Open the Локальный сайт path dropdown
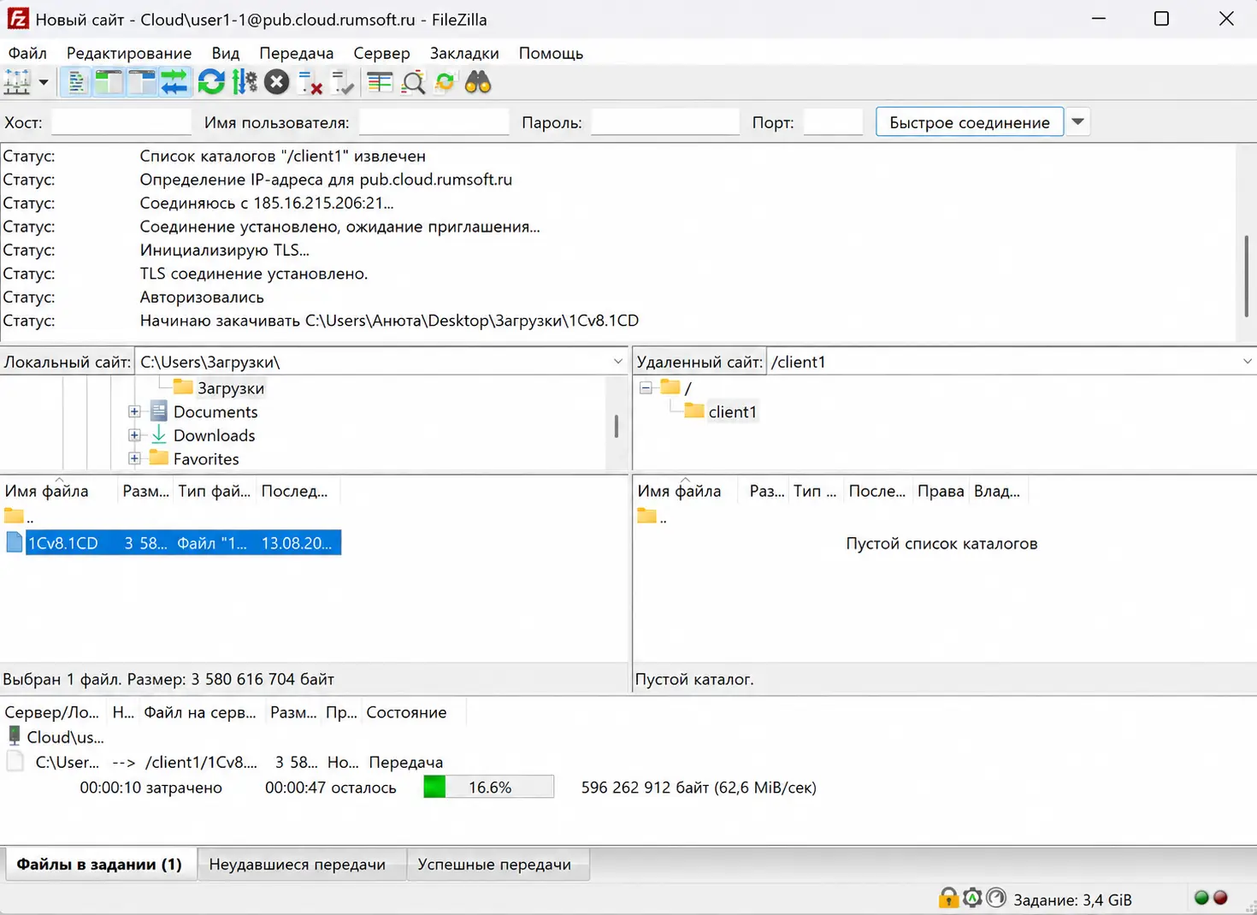This screenshot has height=915, width=1257. coord(617,362)
